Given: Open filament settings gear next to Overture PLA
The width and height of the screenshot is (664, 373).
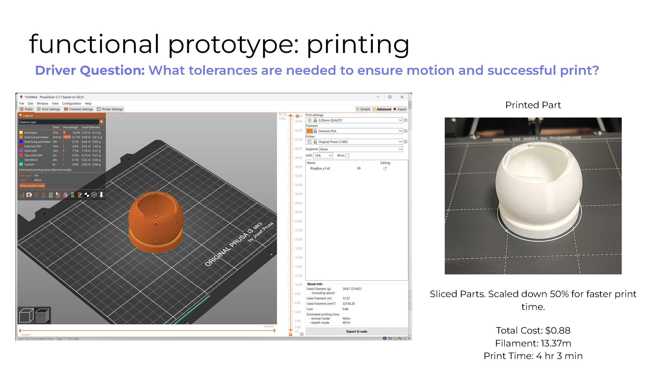Looking at the screenshot, I should [x=406, y=131].
